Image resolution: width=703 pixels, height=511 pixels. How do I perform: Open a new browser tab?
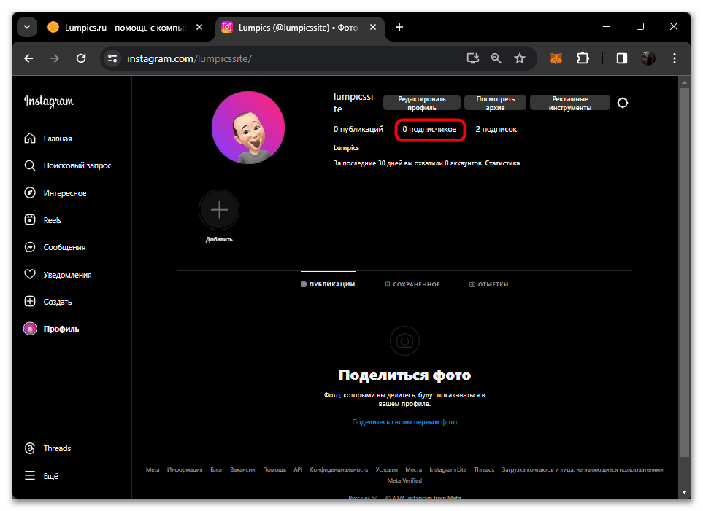(x=399, y=27)
